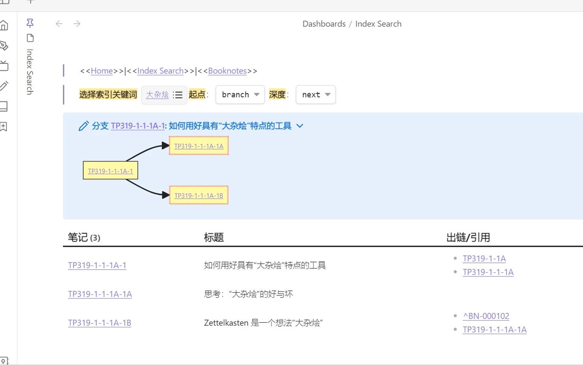Image resolution: width=583 pixels, height=365 pixels.
Task: Click graph node TP319-1-1-1A-1A
Action: (199, 146)
